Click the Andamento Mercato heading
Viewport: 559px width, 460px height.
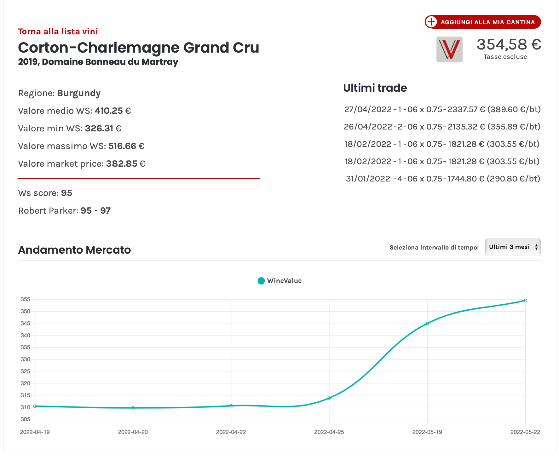(74, 250)
